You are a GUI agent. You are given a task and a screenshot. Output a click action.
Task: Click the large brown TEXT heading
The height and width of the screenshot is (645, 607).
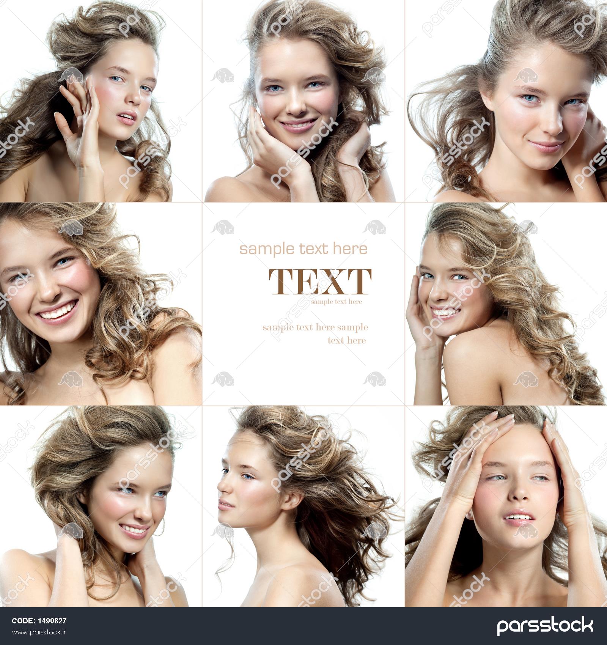[320, 282]
